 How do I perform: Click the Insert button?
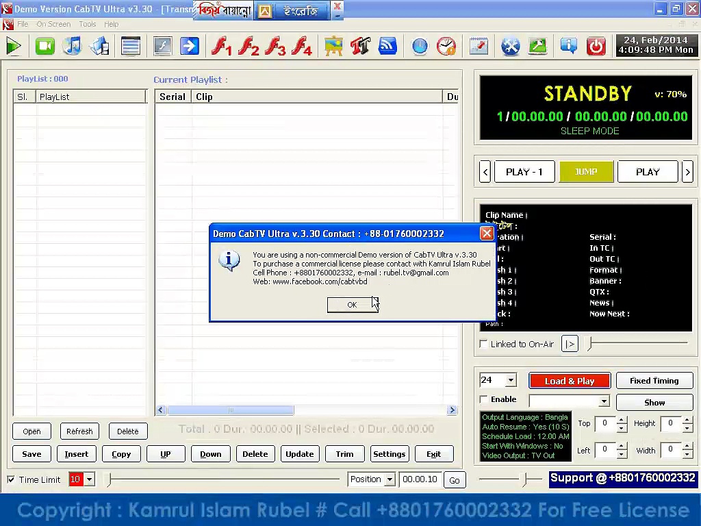tap(77, 454)
